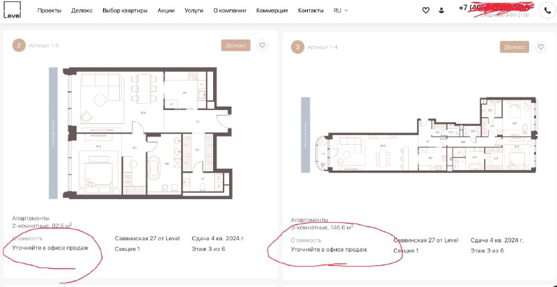
Task: Click the round number 3 rooms badge
Action: 297,47
